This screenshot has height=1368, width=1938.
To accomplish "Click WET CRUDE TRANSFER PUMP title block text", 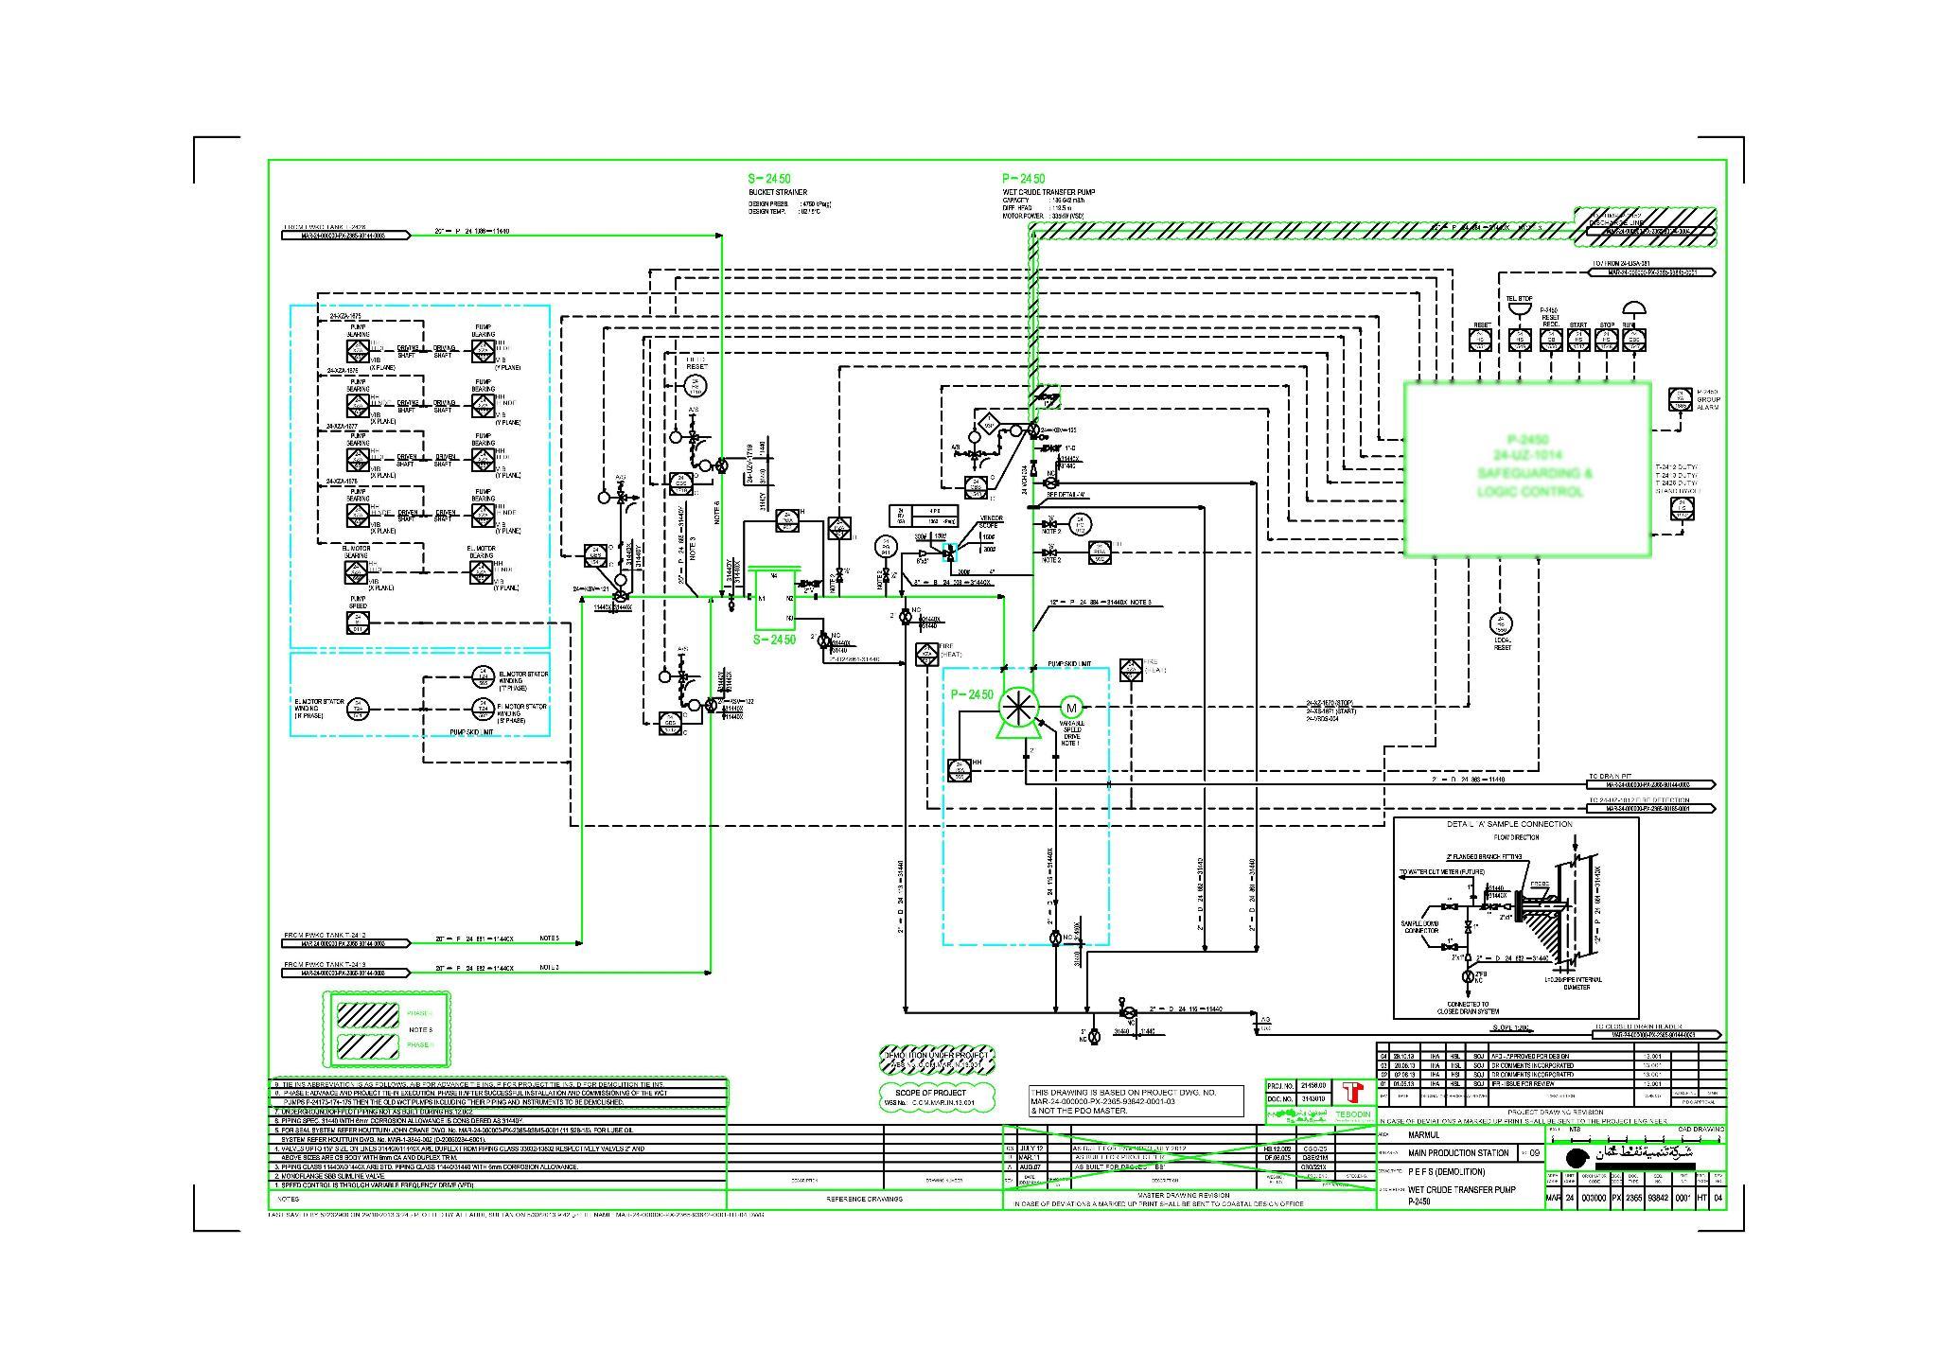I will pyautogui.click(x=1461, y=1190).
